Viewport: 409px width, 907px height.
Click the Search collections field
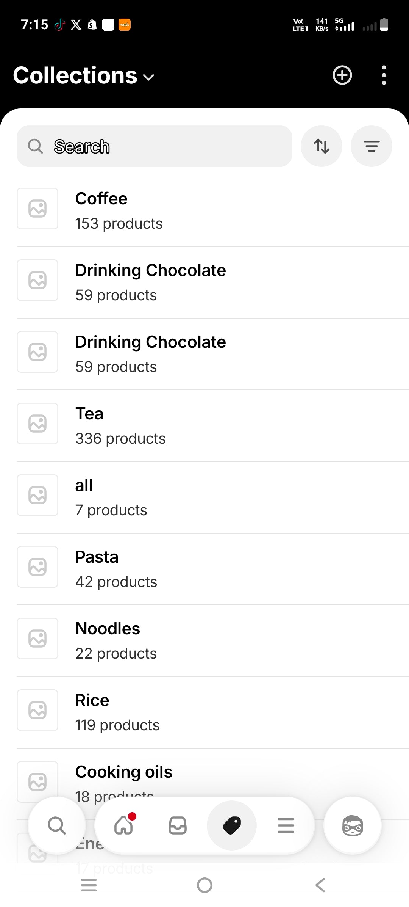click(155, 146)
